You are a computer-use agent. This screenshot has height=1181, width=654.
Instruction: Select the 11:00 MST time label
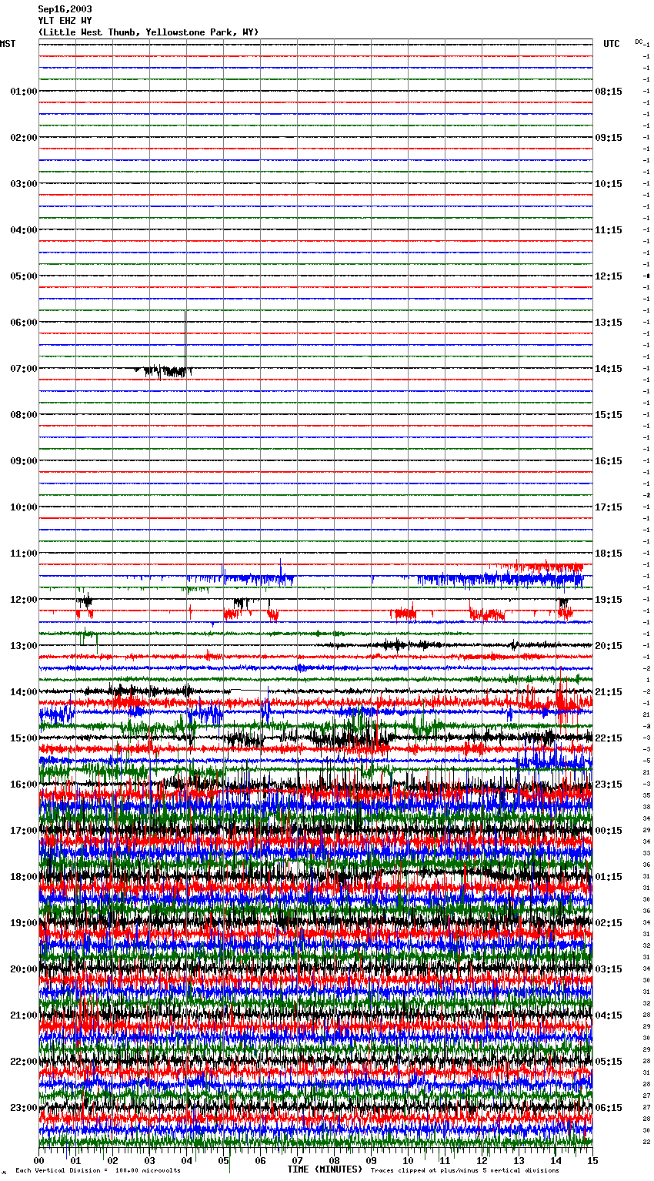[24, 554]
